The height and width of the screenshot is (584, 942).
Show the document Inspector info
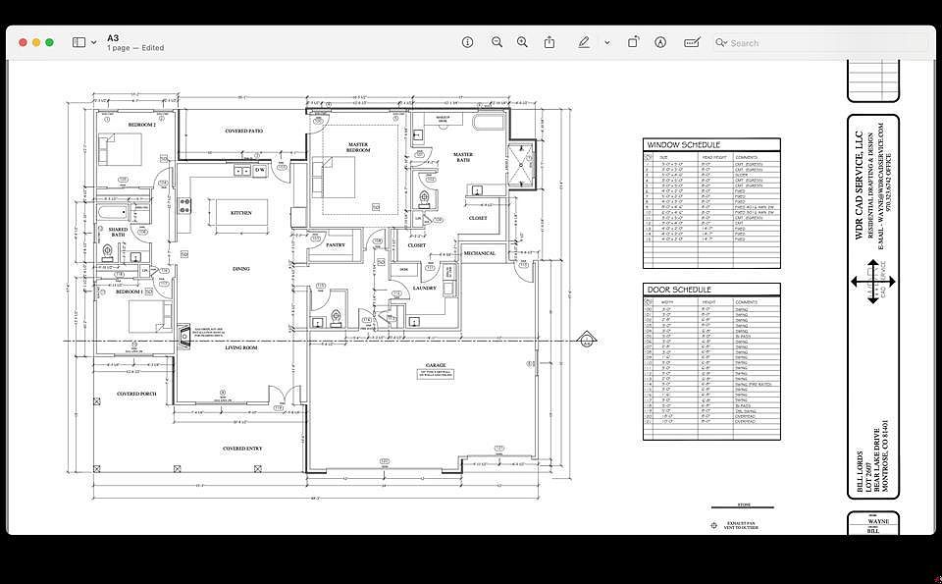pyautogui.click(x=467, y=42)
